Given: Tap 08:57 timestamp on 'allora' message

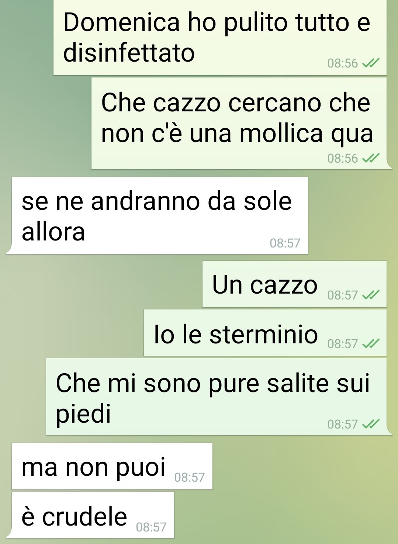Looking at the screenshot, I should click(x=285, y=243).
